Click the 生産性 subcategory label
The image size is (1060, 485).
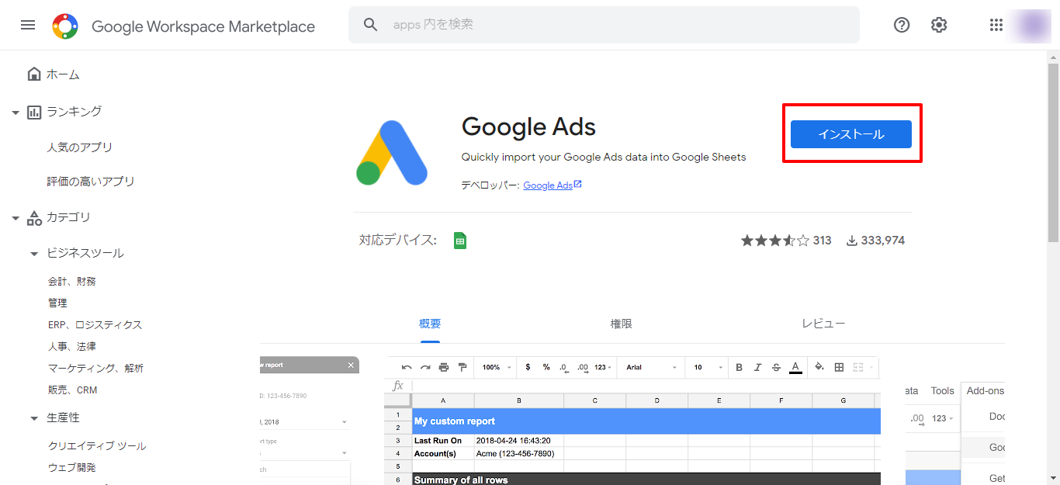pyautogui.click(x=63, y=418)
